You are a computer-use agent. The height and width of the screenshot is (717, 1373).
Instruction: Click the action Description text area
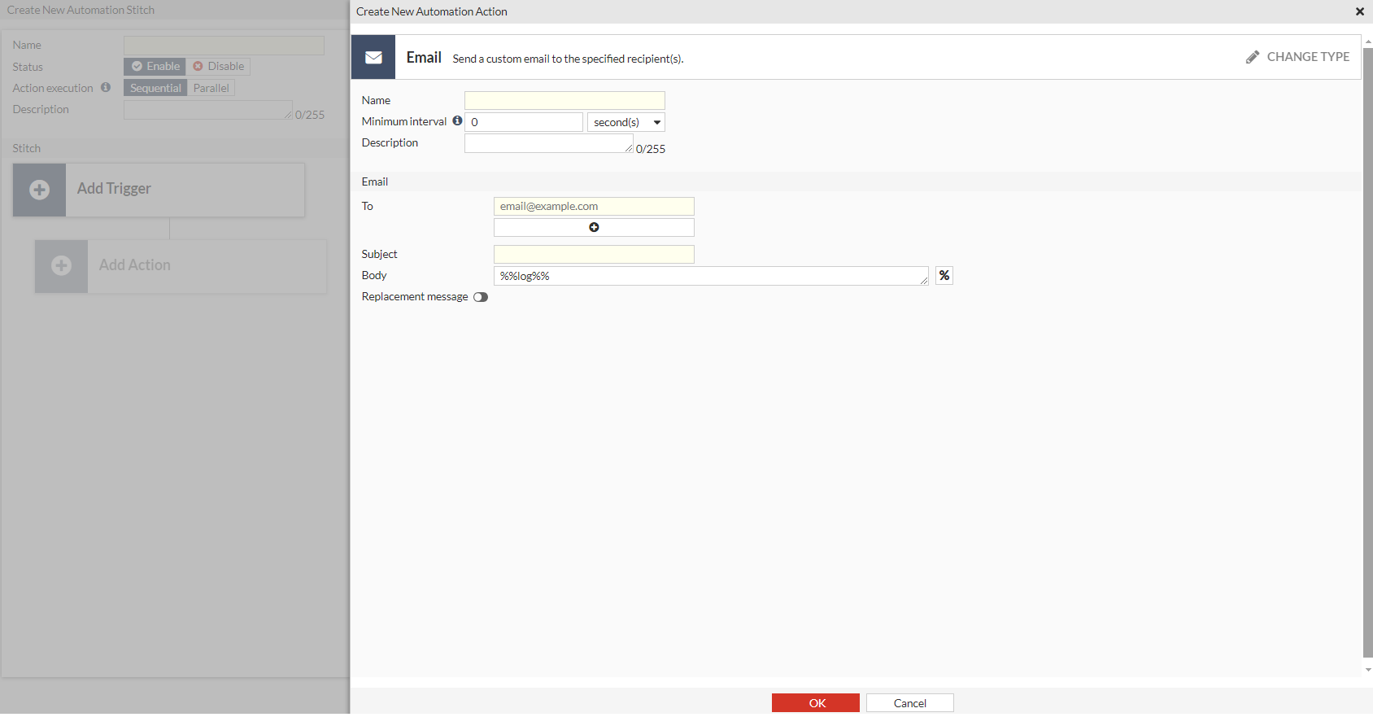coord(549,143)
